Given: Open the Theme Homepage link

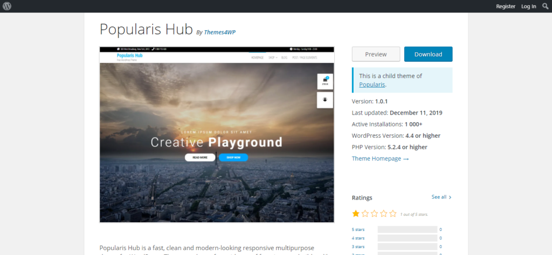Looking at the screenshot, I should (380, 158).
